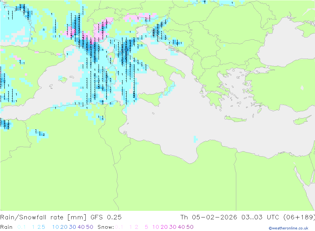Image resolution: width=315 pixels, height=231 pixels.
Task: Pick the snow legend value 50
Action: pos(190,227)
